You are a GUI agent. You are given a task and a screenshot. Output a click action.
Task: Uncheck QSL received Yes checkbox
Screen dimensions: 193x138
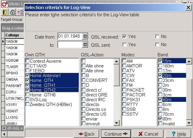pyautogui.click(x=124, y=36)
